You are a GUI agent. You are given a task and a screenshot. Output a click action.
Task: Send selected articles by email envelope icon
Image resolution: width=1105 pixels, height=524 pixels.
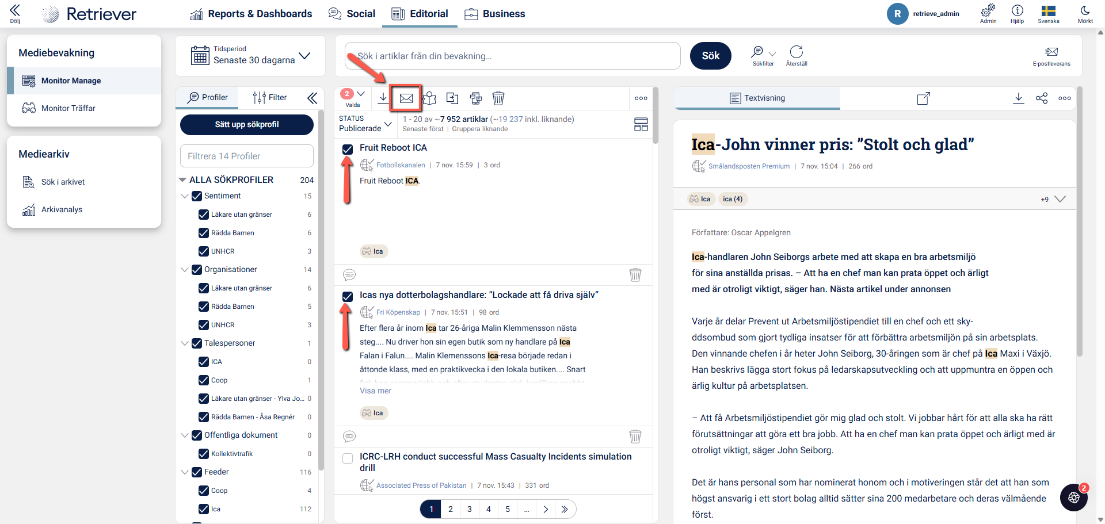coord(406,98)
